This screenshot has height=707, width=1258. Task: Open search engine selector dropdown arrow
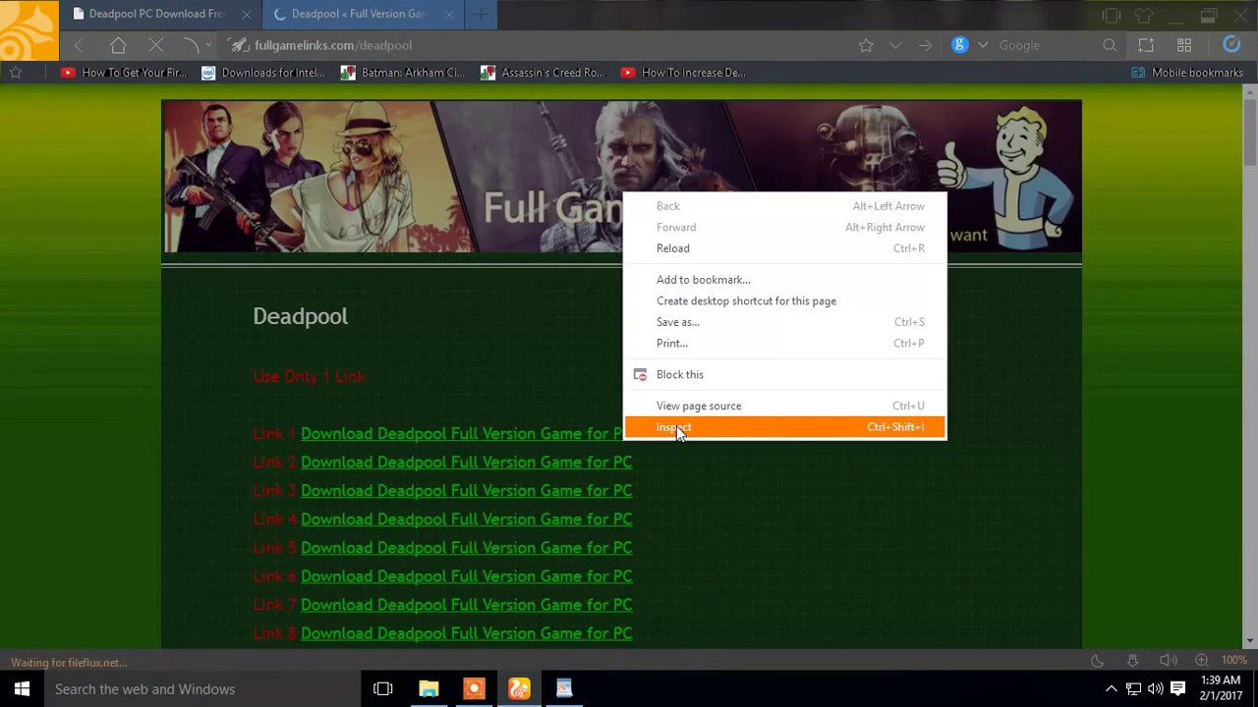(982, 45)
